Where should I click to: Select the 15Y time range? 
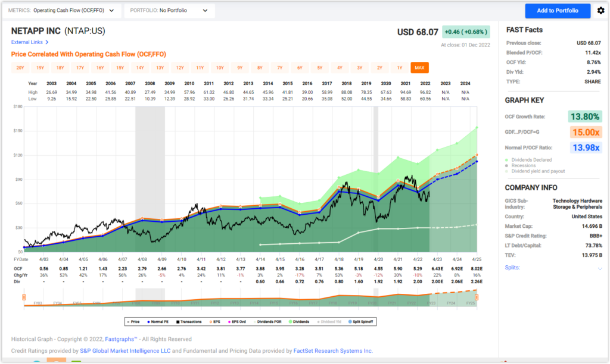click(120, 68)
